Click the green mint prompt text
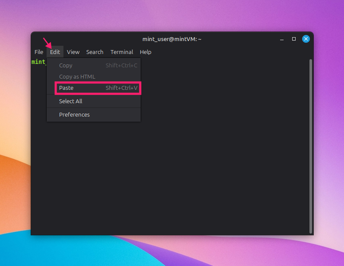Image resolution: width=344 pixels, height=266 pixels. pos(38,62)
